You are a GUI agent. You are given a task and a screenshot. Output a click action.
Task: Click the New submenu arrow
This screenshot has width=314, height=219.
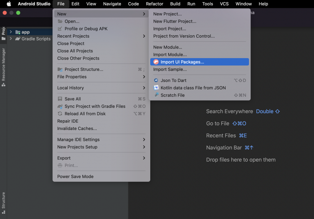click(x=144, y=14)
